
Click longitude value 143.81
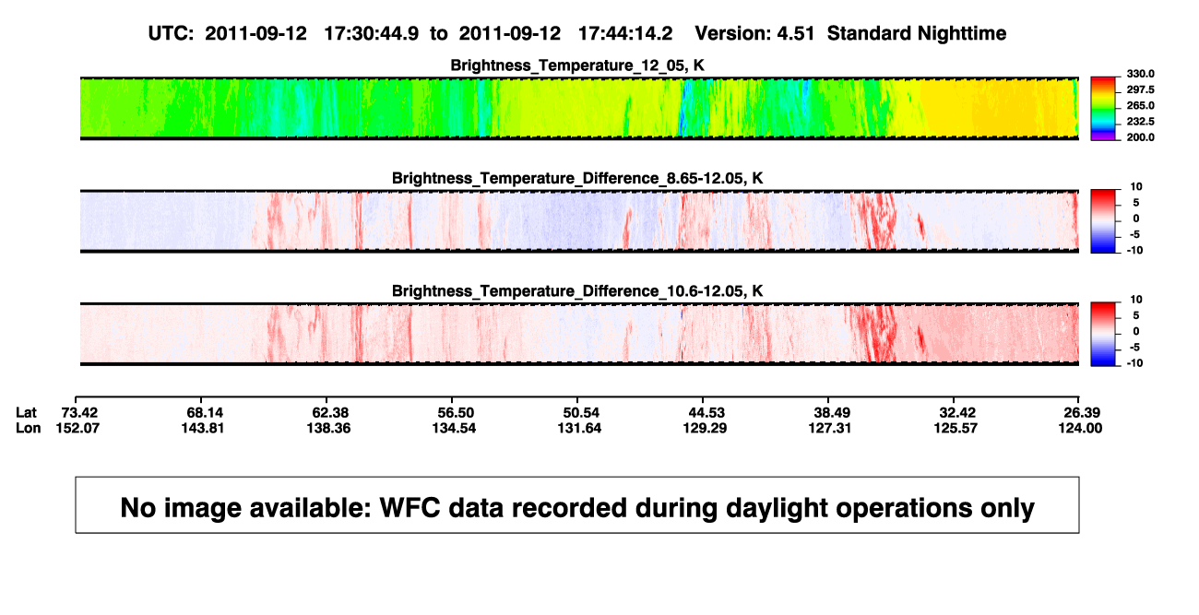tap(204, 429)
